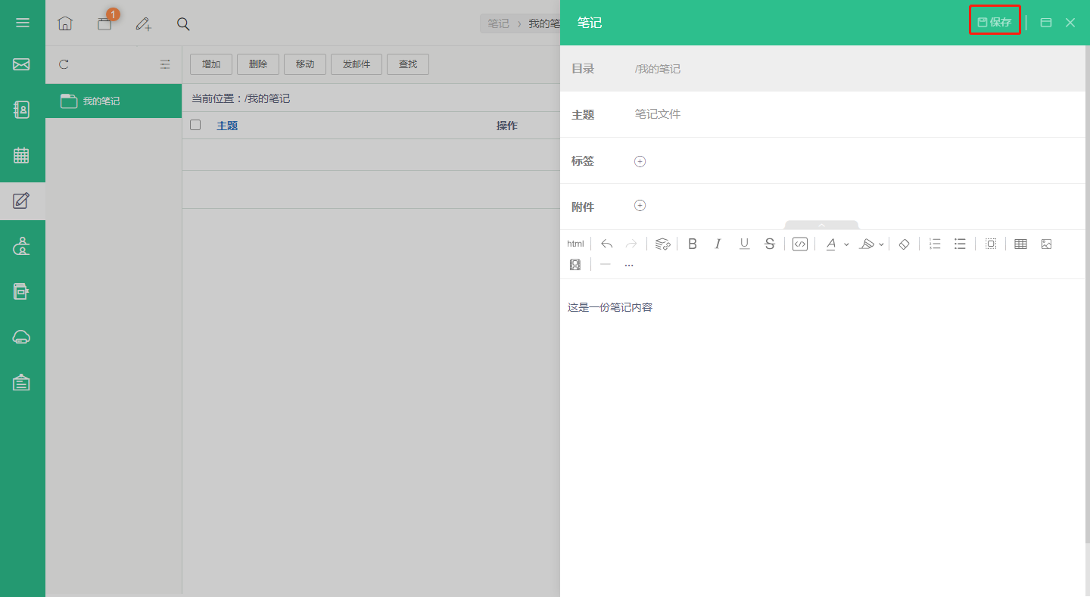Select the notes pencil-and-paper sidebar icon
The height and width of the screenshot is (597, 1090).
pos(21,201)
